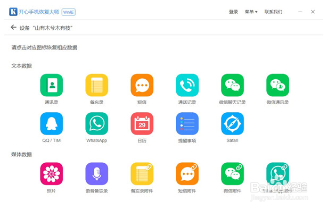Select the 备忘录 notes icon

pos(96,85)
